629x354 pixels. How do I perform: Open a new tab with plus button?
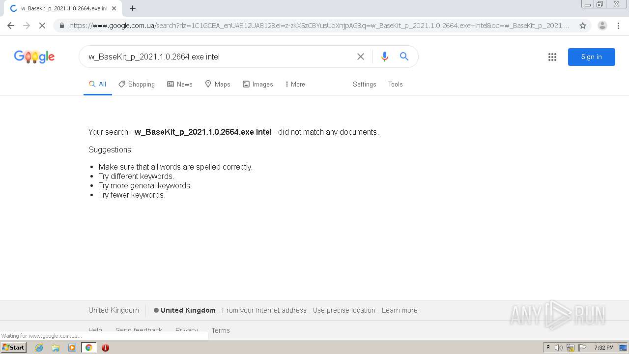click(x=133, y=8)
